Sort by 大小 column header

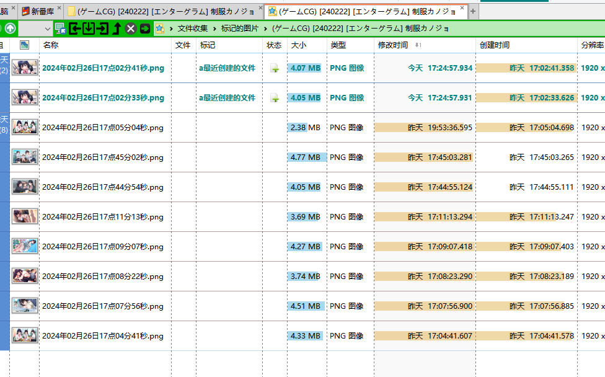(298, 45)
